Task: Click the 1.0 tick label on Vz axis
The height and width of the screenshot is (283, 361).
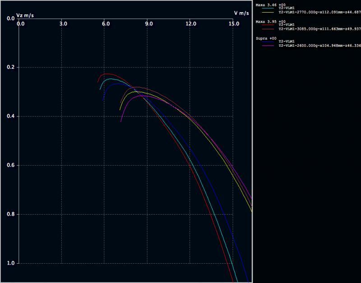Action: tap(10, 263)
